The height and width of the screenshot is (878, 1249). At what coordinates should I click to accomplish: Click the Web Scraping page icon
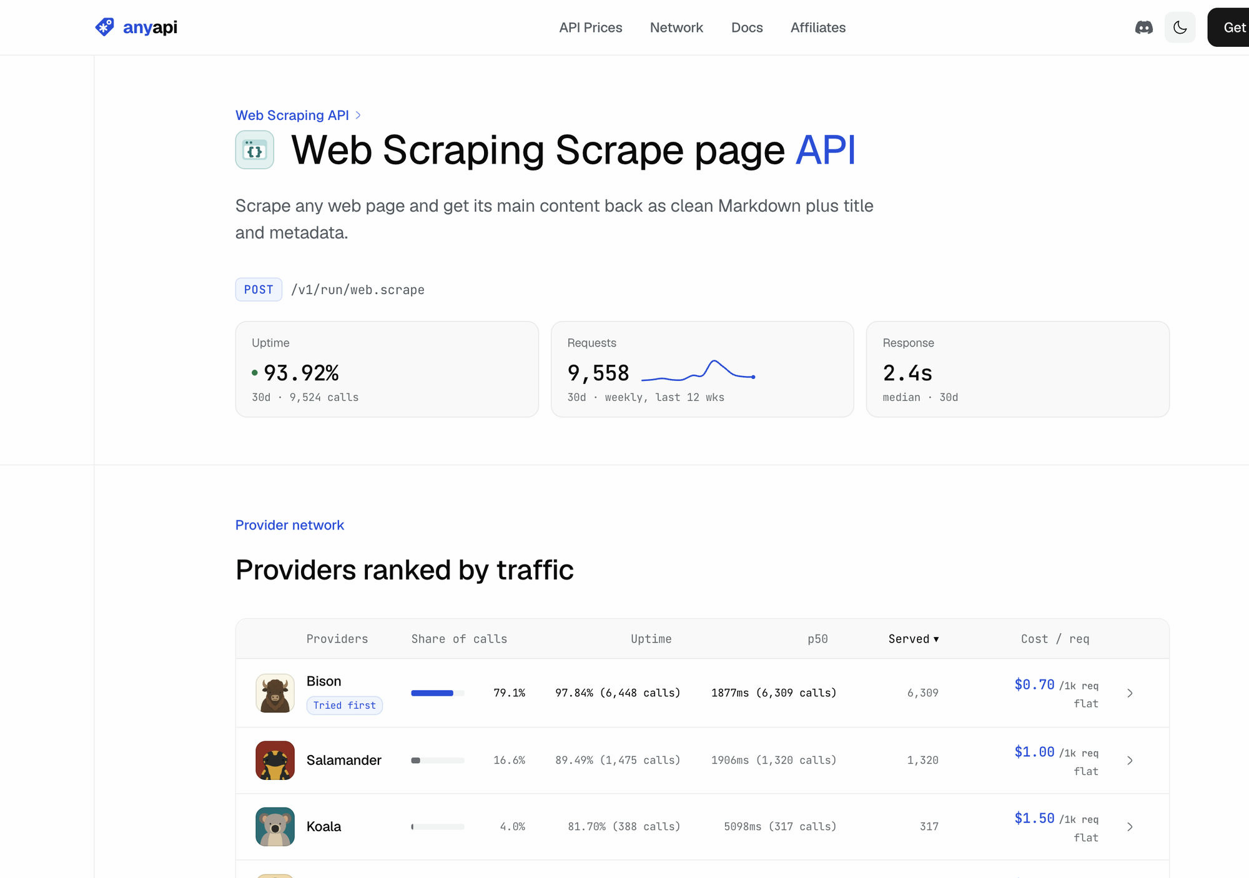pos(254,150)
